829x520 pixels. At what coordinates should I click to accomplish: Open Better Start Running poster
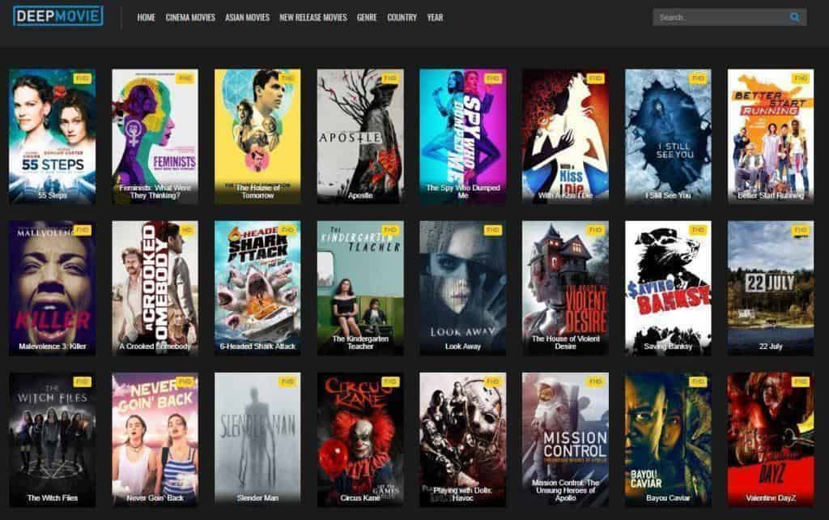coord(771,136)
